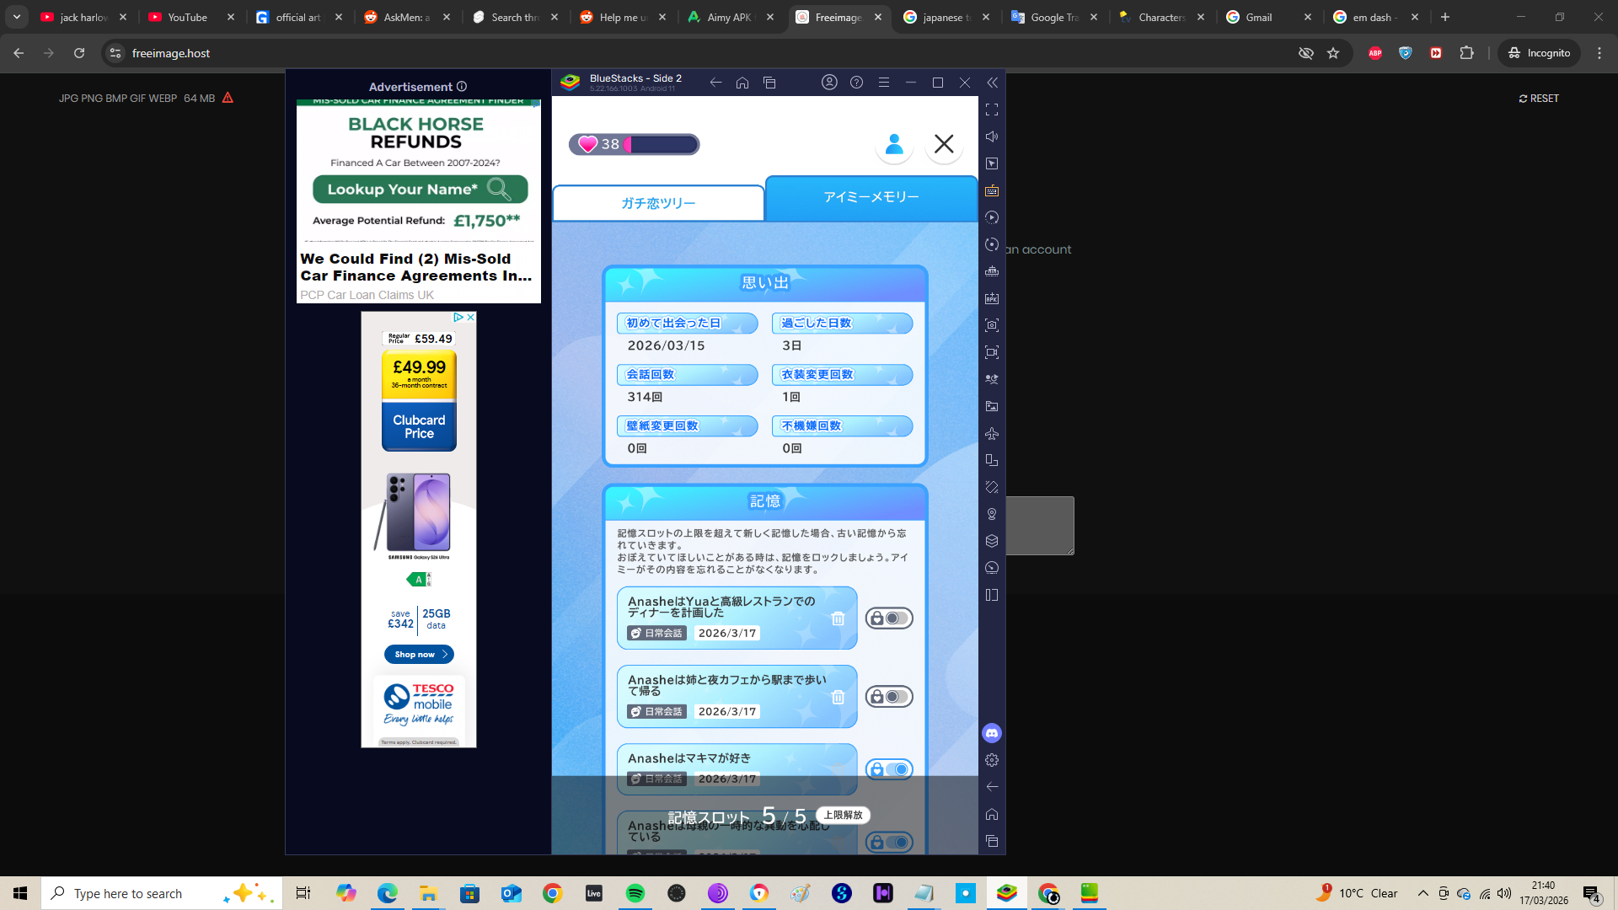This screenshot has width=1618, height=910.
Task: Open BlueStacks keyboard controls editor icon
Action: (992, 190)
